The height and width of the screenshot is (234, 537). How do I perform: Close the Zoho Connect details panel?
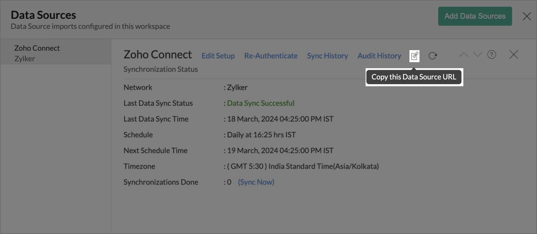[514, 55]
